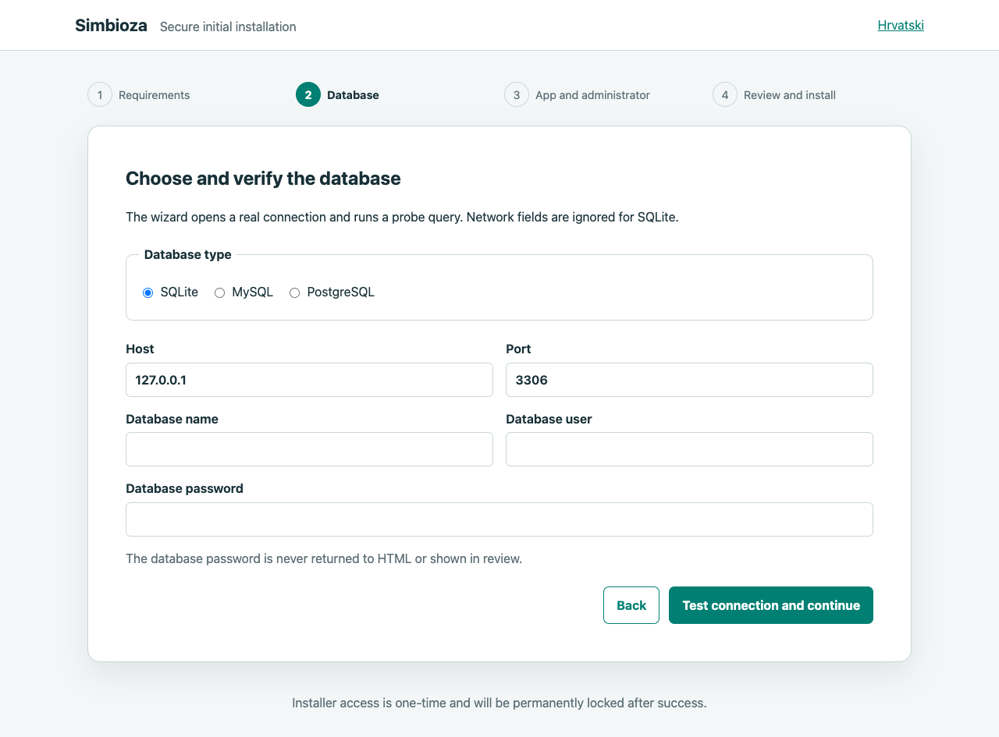
Task: Go back with the Back button
Action: pos(631,605)
